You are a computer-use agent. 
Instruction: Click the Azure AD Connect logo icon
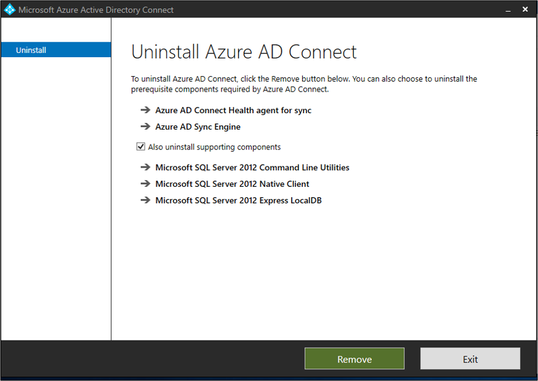click(9, 9)
